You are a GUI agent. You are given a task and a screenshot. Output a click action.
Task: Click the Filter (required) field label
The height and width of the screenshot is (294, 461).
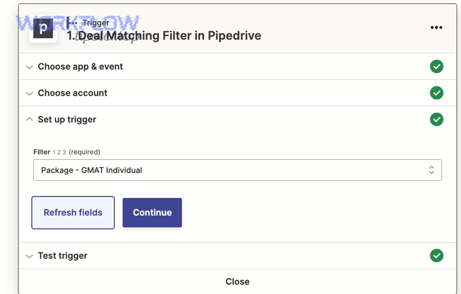[x=67, y=152]
